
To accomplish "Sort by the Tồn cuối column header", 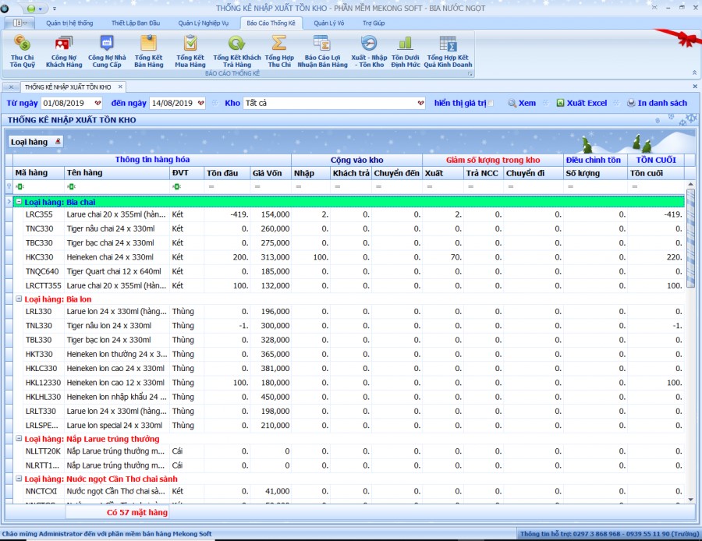I will (655, 173).
